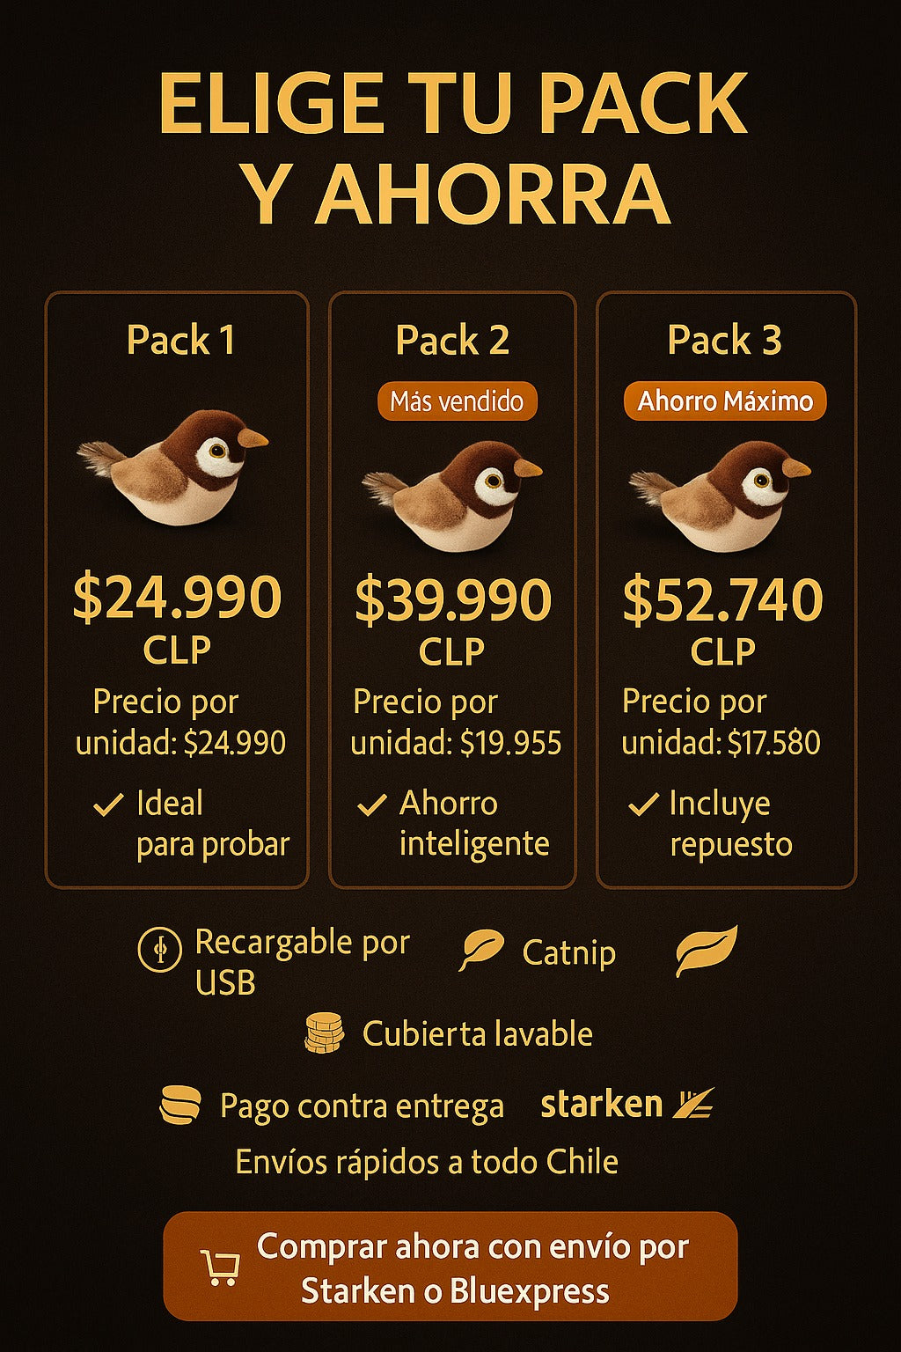The height and width of the screenshot is (1352, 901).
Task: Click the large leaf icon right of Catnip
Action: coord(706,950)
